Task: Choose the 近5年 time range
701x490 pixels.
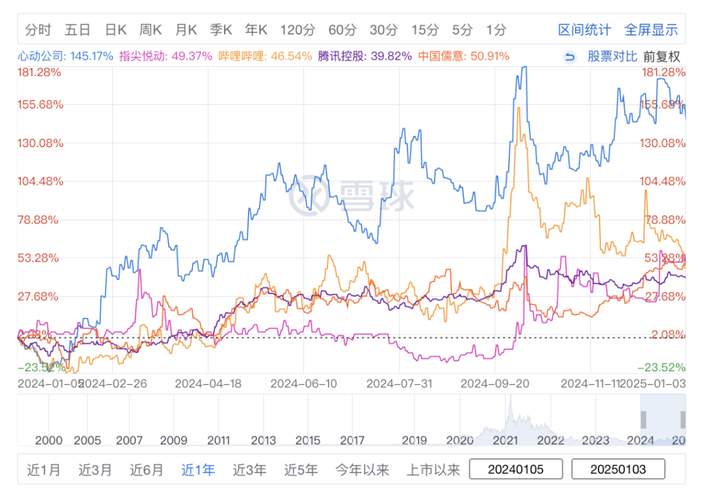Action: click(x=301, y=470)
